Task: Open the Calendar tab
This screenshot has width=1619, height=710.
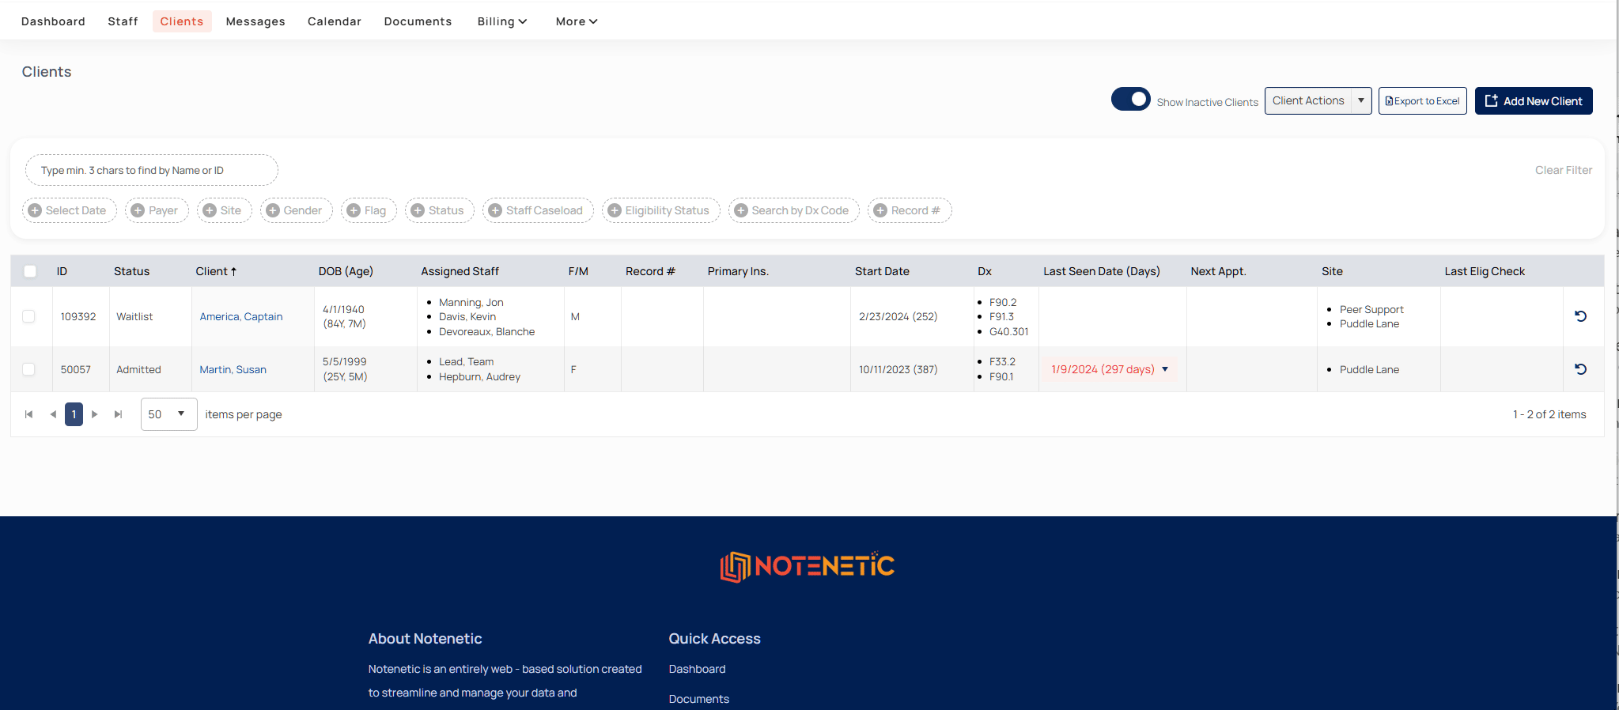Action: (335, 21)
